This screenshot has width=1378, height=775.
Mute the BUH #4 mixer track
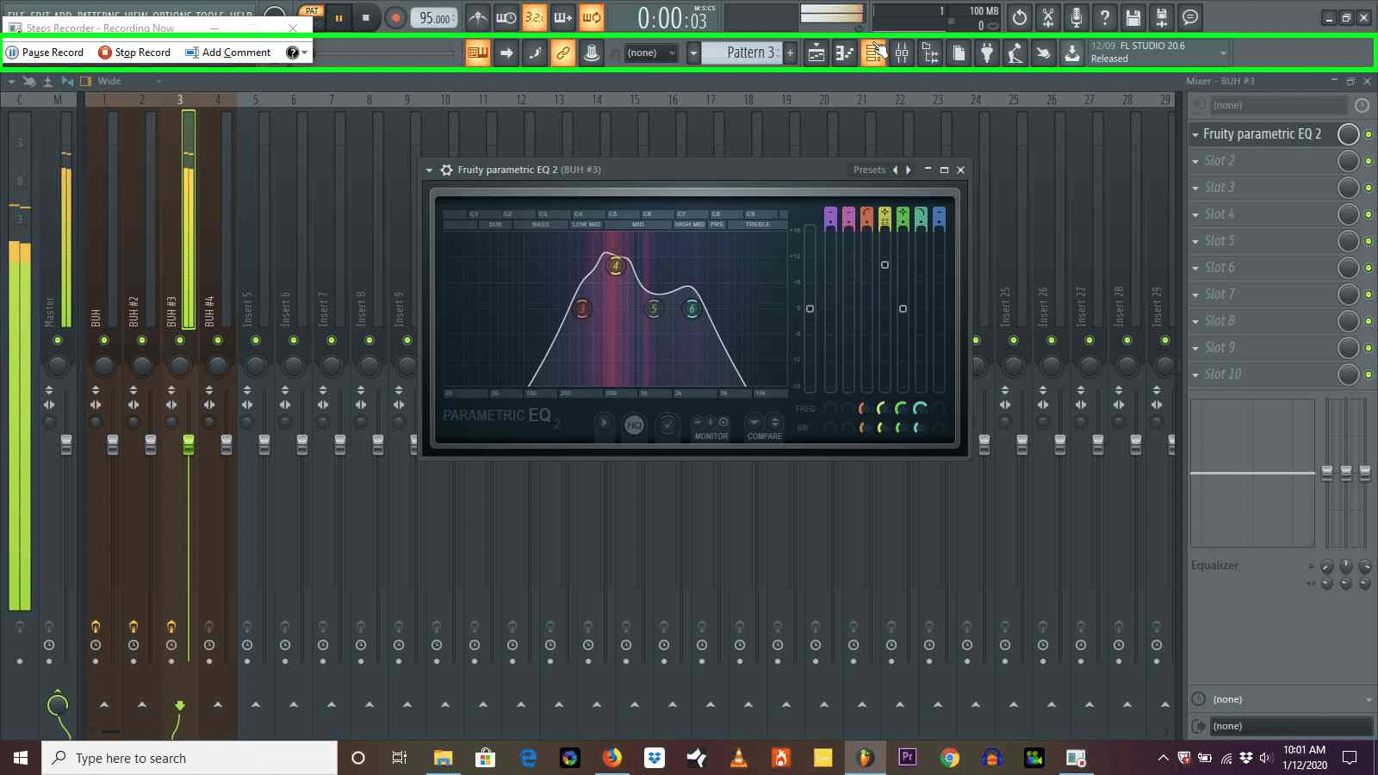218,340
